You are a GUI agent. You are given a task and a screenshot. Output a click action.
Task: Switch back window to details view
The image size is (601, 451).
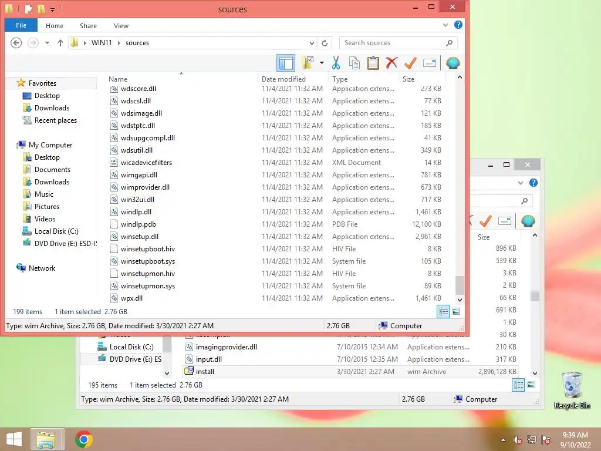(x=518, y=385)
